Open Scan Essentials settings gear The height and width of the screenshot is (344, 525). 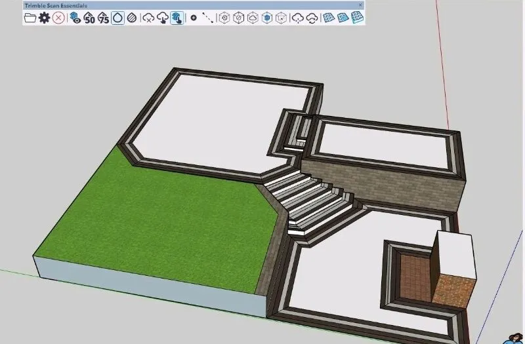tap(44, 18)
